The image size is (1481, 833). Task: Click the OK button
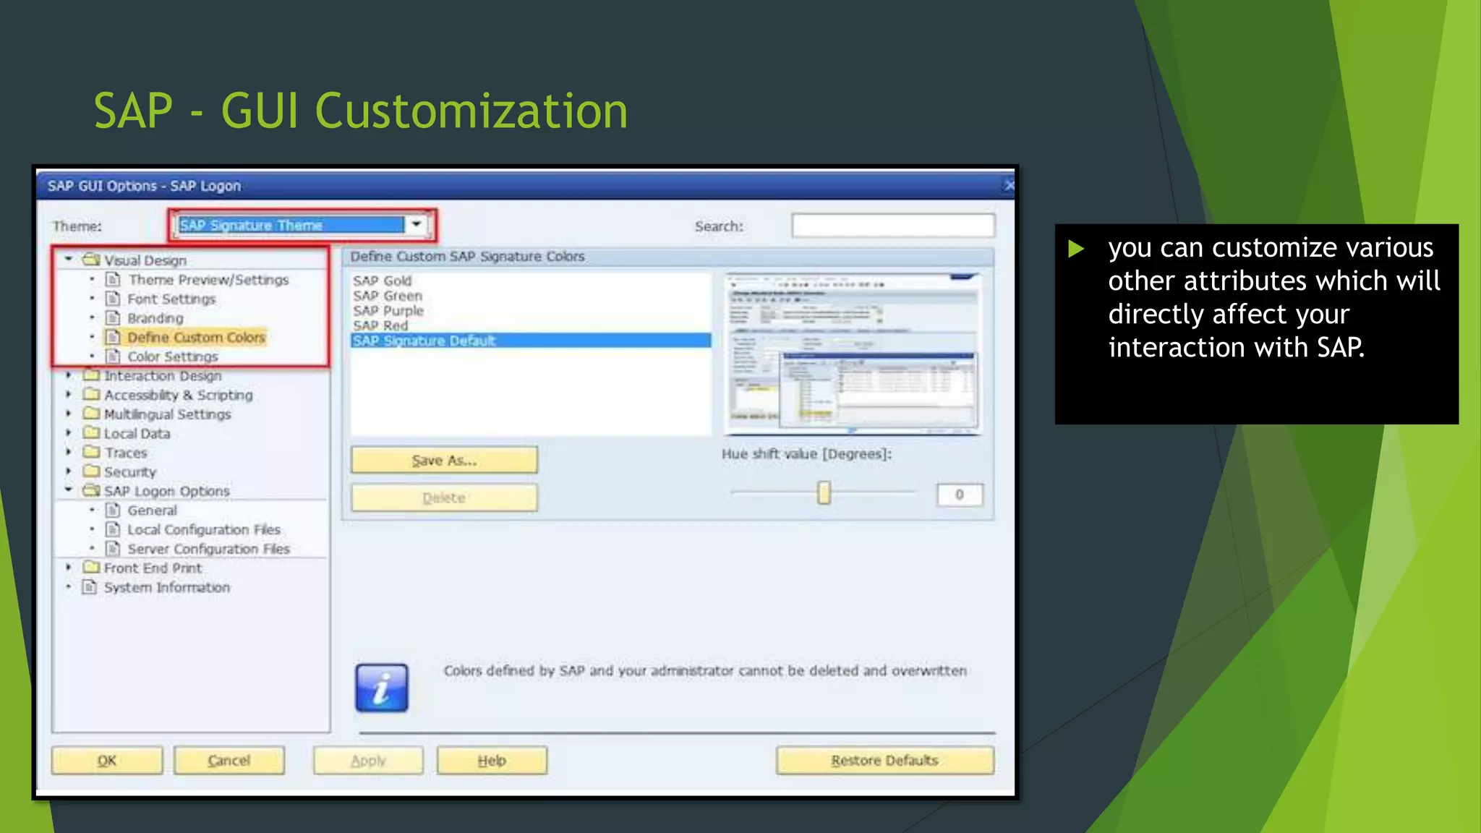tap(107, 761)
